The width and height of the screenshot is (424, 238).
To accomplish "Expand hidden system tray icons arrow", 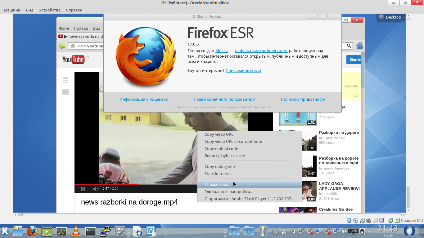I will pyautogui.click(x=370, y=231).
